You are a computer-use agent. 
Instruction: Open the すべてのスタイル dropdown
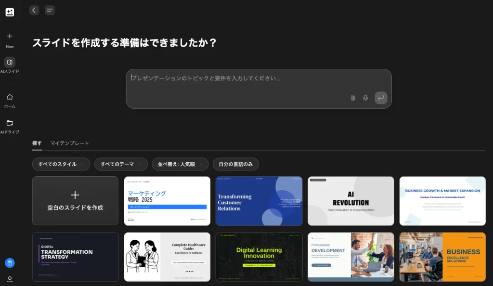[x=61, y=164]
